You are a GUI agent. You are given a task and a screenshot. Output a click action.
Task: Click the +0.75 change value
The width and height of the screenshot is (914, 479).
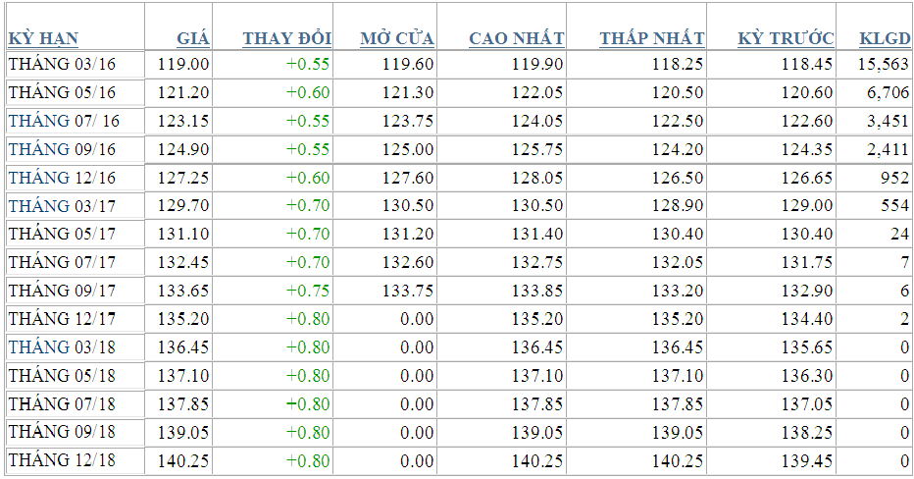point(308,291)
